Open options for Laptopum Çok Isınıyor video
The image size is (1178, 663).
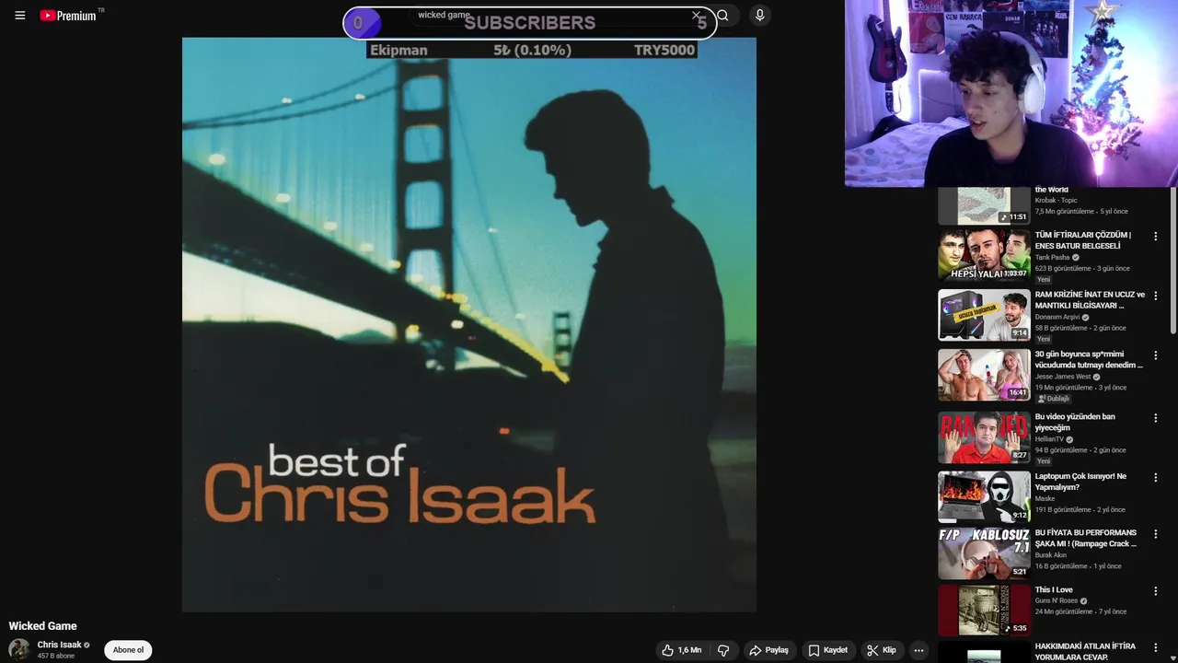click(1156, 478)
